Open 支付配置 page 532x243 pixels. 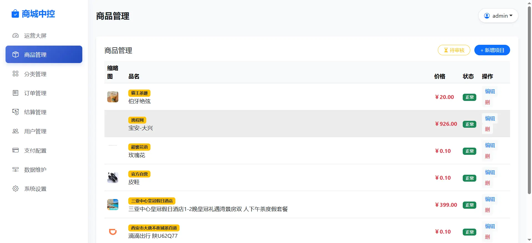click(x=44, y=150)
